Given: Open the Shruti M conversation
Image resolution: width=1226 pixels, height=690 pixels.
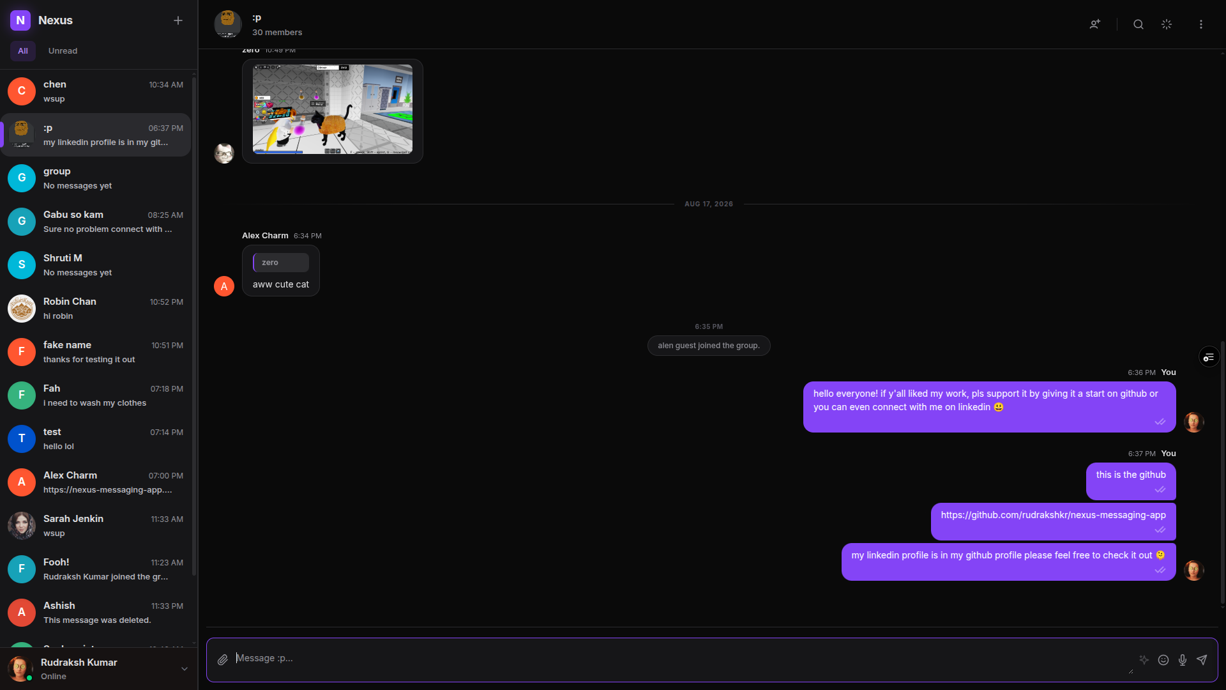Looking at the screenshot, I should (x=96, y=265).
